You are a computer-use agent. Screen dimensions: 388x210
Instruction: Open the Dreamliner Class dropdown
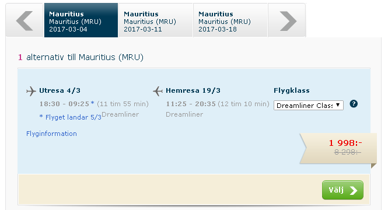(308, 106)
